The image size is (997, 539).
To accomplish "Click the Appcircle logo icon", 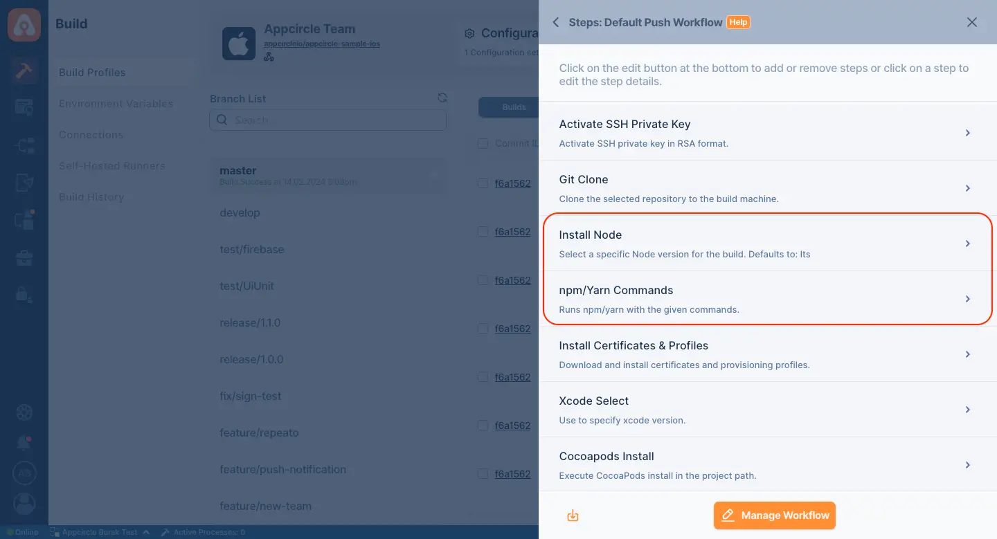I will [24, 24].
